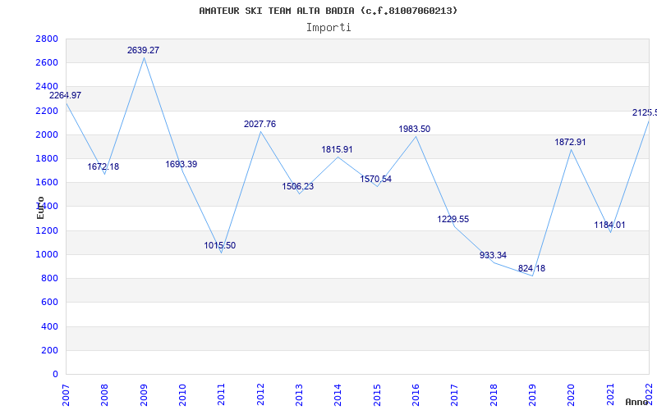Select the 2639.27 peak value label

143,50
